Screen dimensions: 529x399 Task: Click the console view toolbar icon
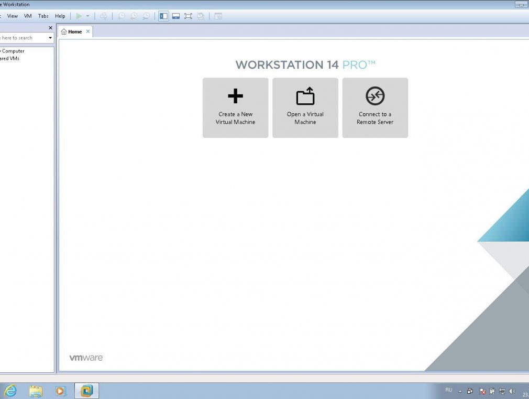pos(218,16)
